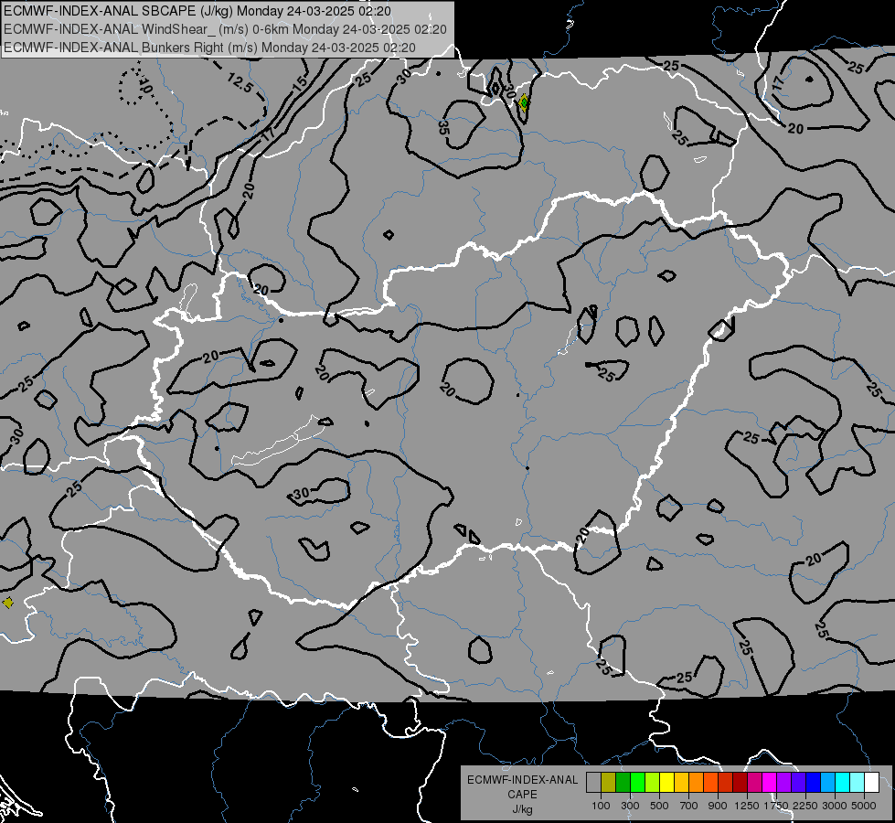
Task: Select the 35 contour label on the map
Action: coord(443,128)
